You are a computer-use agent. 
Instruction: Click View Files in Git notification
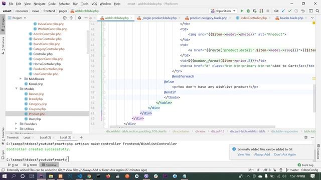click(244, 154)
